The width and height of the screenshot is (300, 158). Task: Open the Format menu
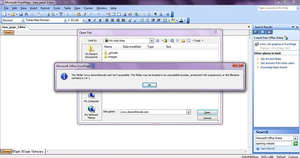[45, 8]
